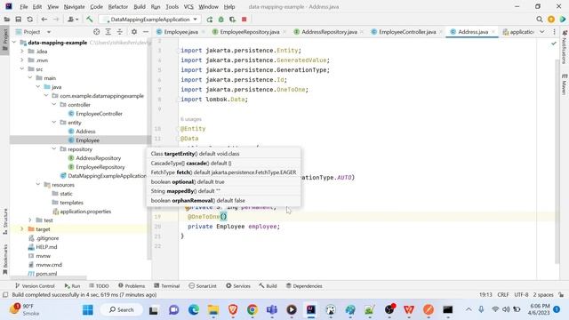Click the red Stop button
The image size is (569, 320).
(244, 20)
